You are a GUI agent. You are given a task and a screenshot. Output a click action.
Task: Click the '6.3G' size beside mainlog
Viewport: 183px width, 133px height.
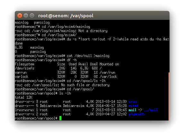(x=19, y=47)
